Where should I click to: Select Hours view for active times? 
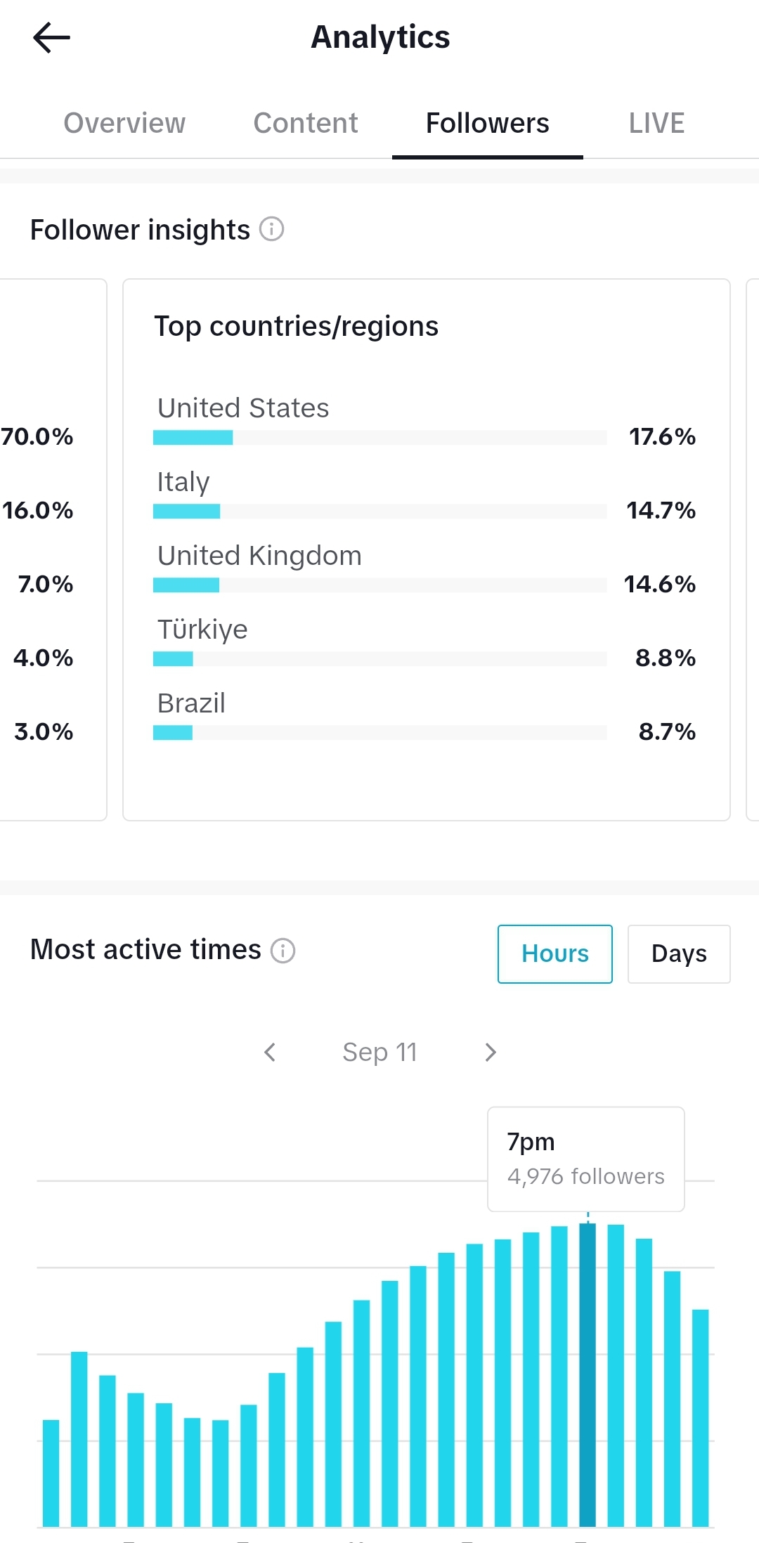click(x=555, y=953)
